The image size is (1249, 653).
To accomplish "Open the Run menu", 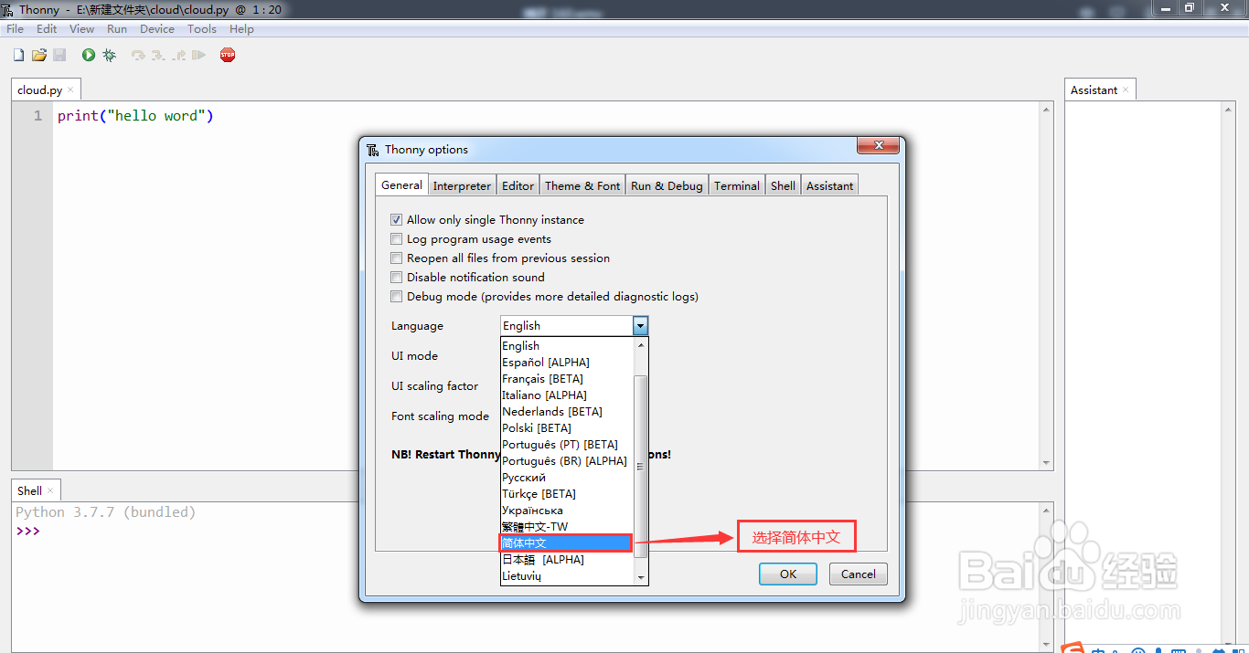I will [x=117, y=29].
